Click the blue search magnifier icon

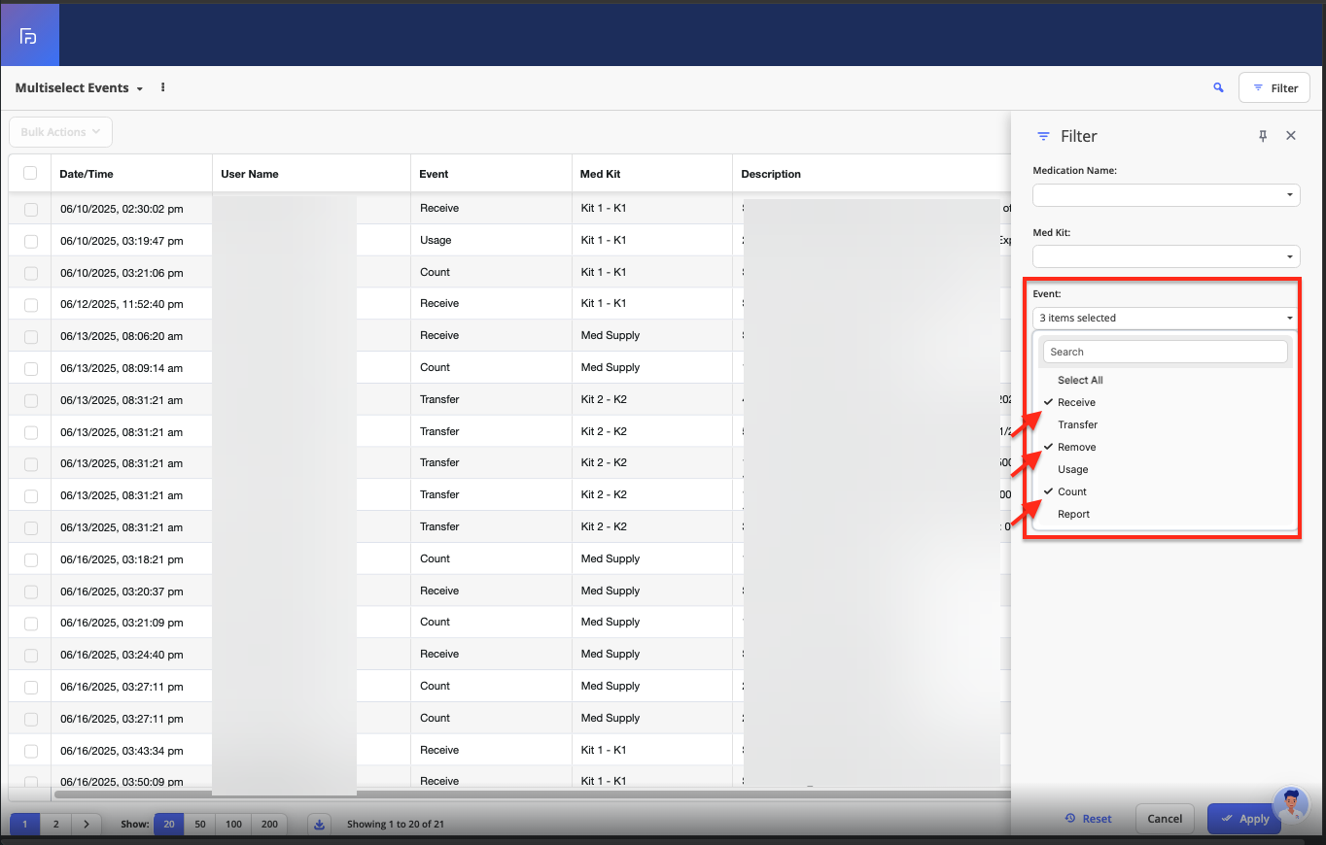point(1218,87)
